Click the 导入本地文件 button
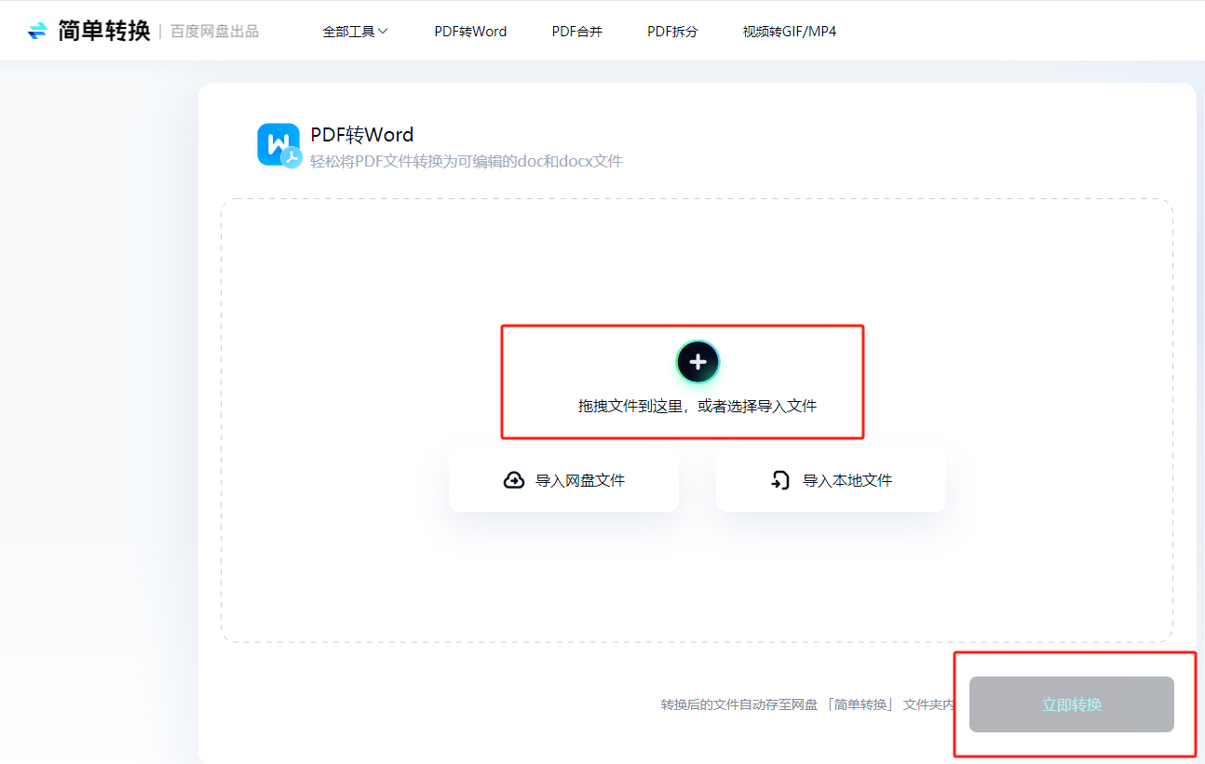The width and height of the screenshot is (1205, 764). click(831, 480)
